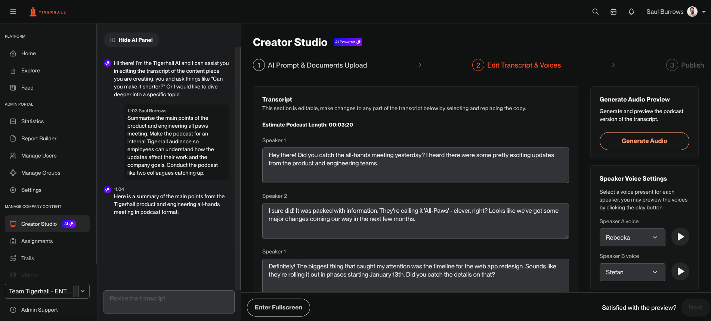Open the notifications bell
The image size is (711, 321).
pyautogui.click(x=631, y=12)
